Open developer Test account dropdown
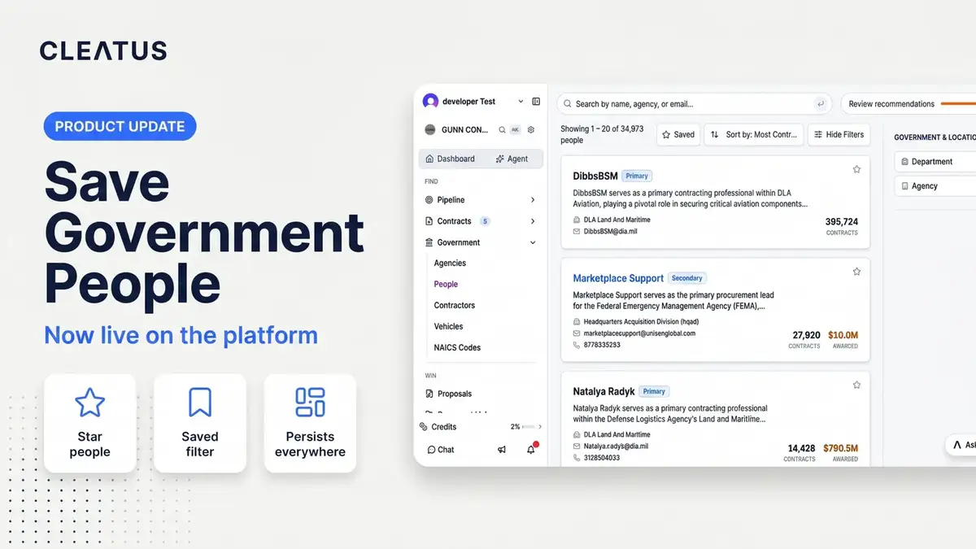The height and width of the screenshot is (549, 976). [x=521, y=102]
